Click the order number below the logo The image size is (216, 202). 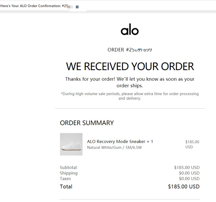pos(130,50)
